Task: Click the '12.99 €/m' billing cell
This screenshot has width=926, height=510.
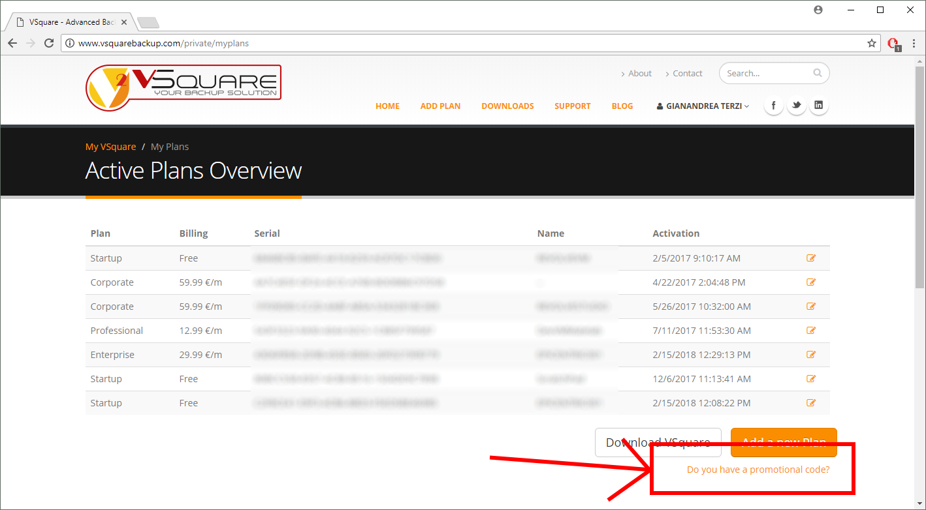Action: point(200,331)
